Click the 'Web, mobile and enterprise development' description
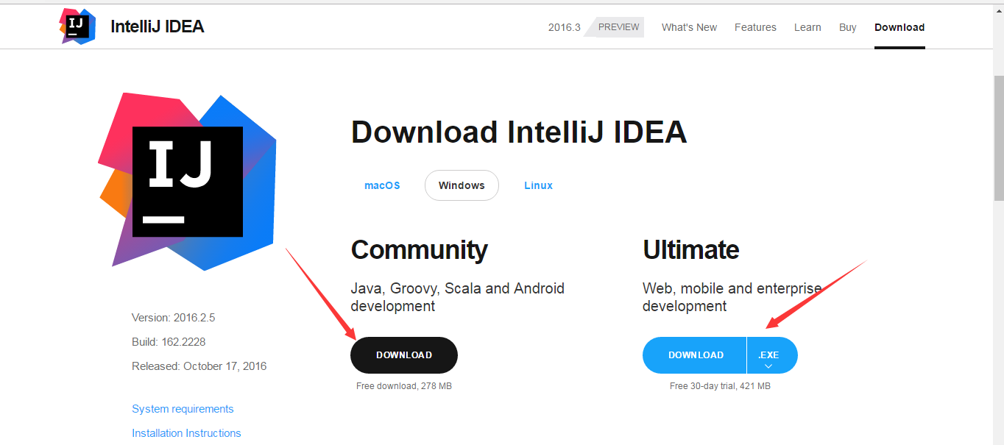The image size is (1004, 445). (x=732, y=297)
